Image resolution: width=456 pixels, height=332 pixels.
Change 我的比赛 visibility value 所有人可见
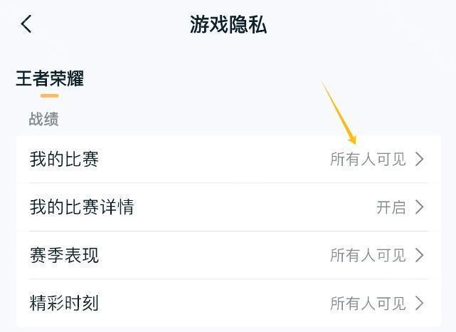[368, 159]
